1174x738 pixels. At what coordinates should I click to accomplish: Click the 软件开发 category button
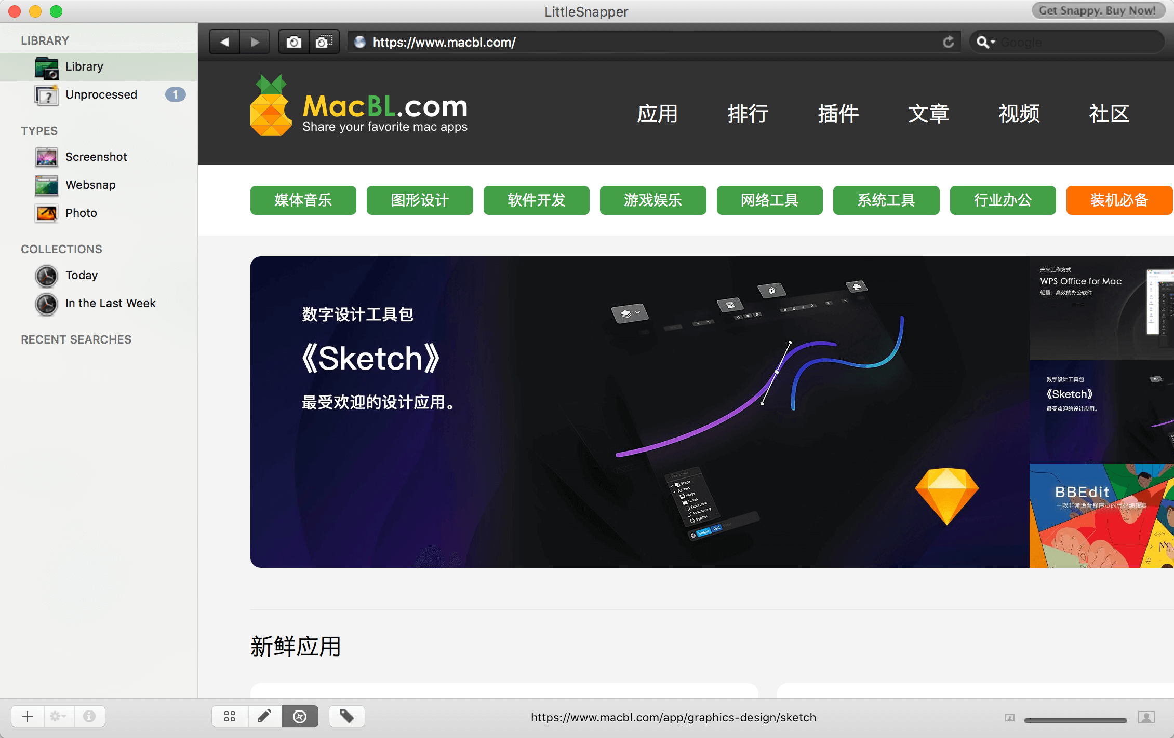click(x=537, y=200)
